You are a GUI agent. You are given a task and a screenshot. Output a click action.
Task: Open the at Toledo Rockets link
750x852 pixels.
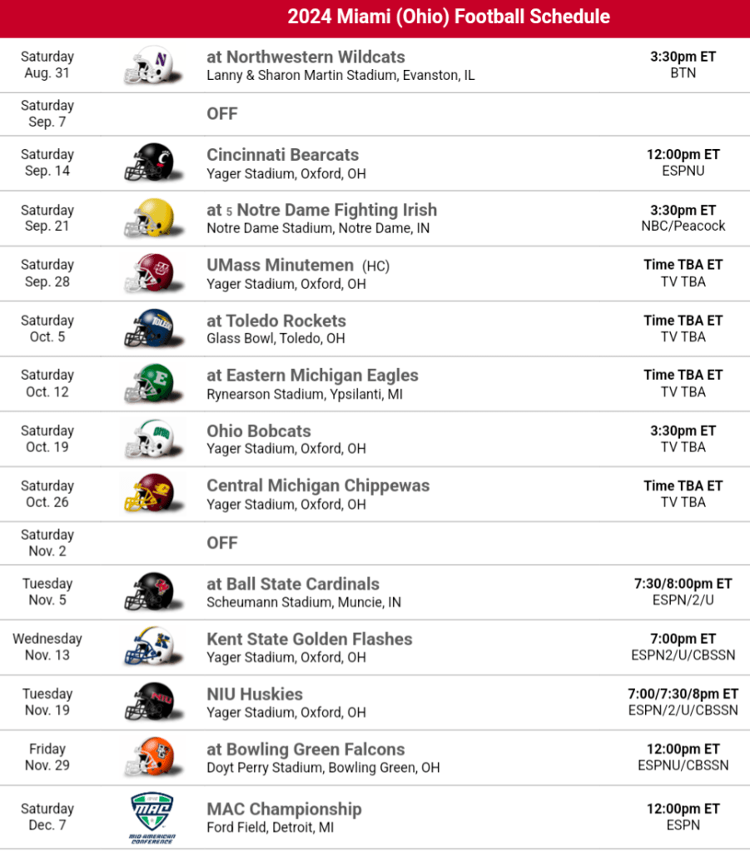click(x=276, y=321)
